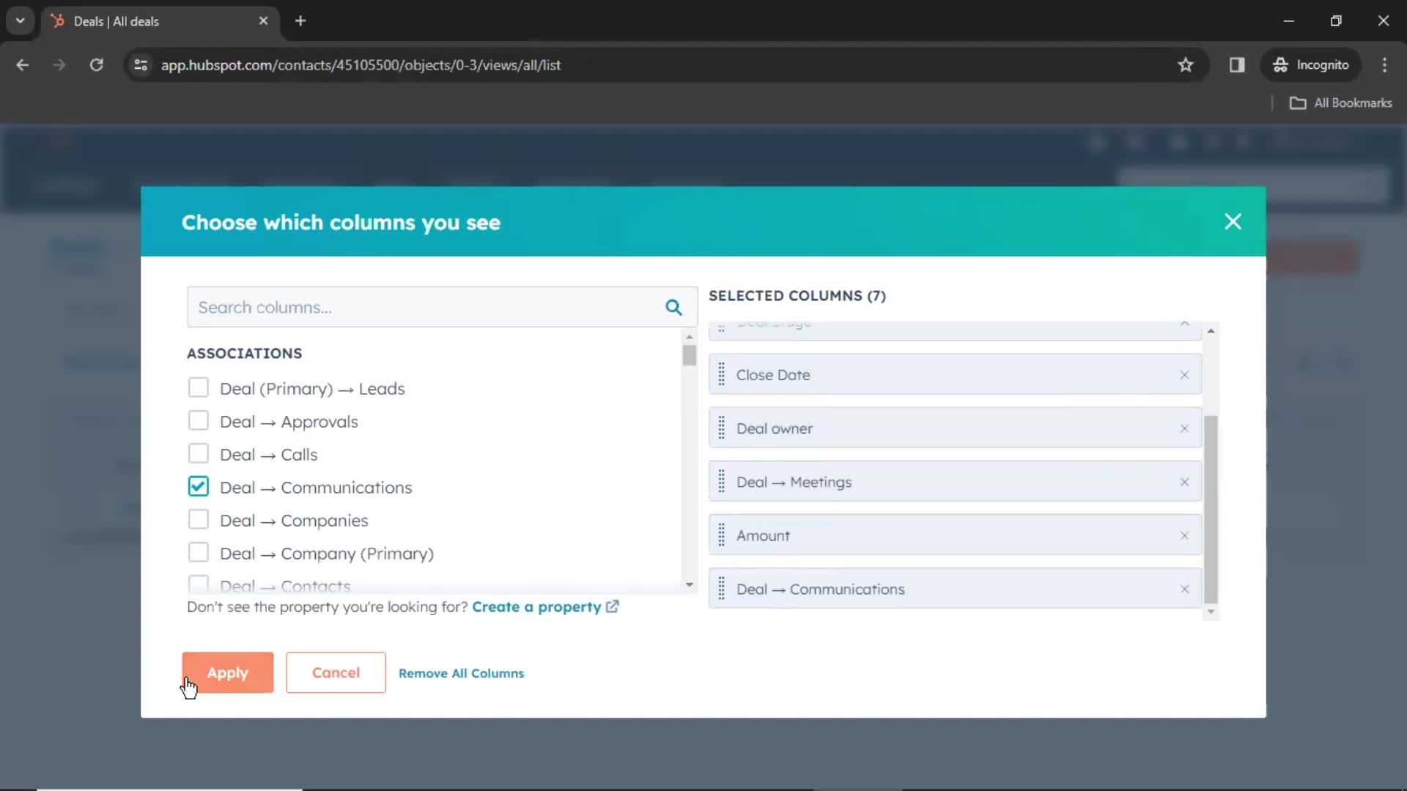The height and width of the screenshot is (791, 1407).
Task: Open the Chrome three-dot menu
Action: pos(1384,64)
